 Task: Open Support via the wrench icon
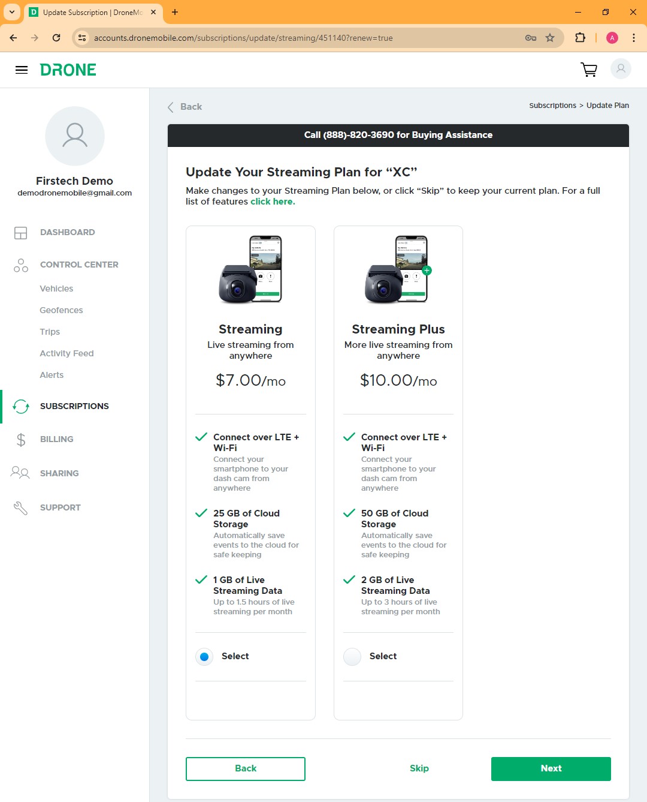[x=20, y=507]
